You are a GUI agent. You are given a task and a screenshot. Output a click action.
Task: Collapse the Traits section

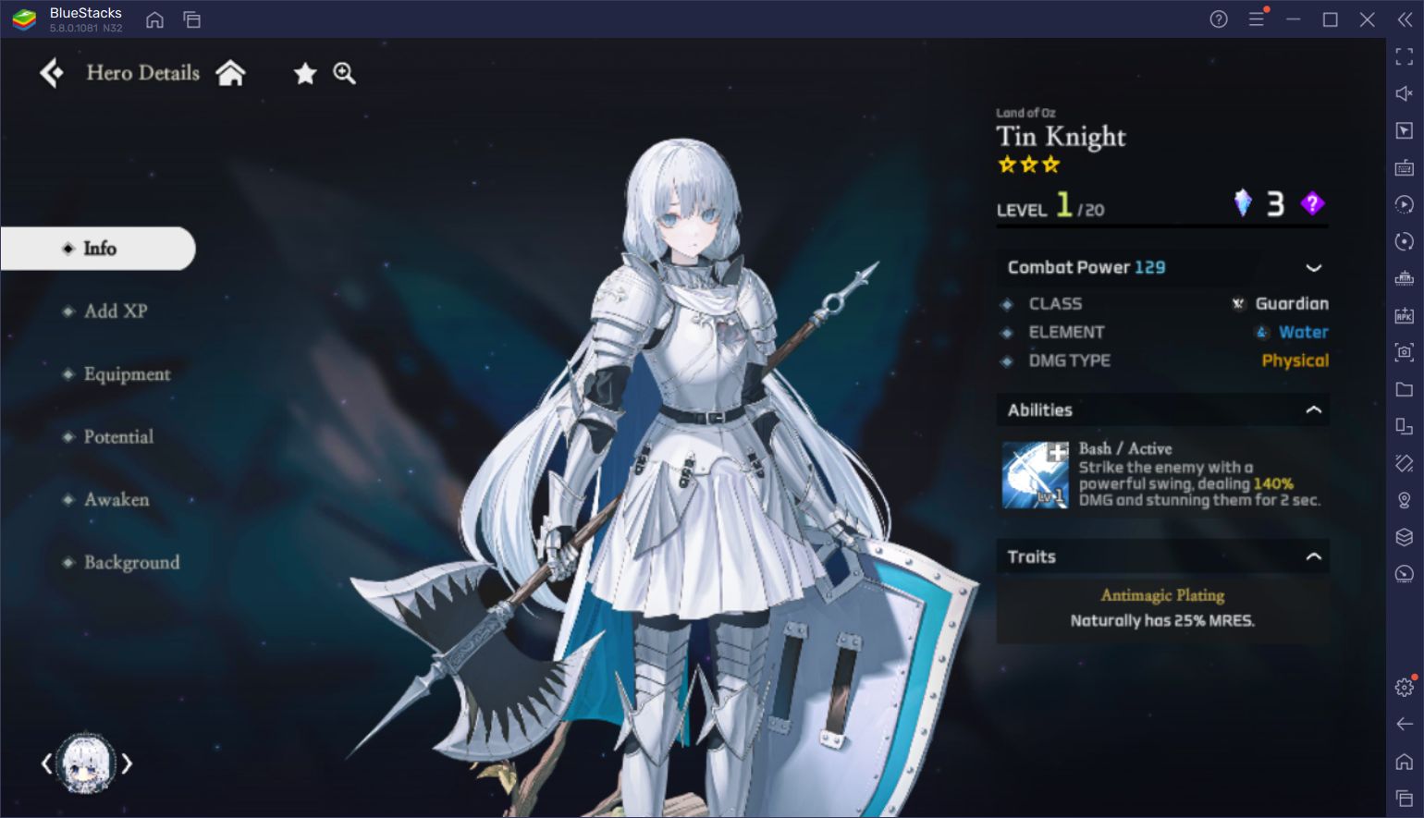coord(1313,557)
